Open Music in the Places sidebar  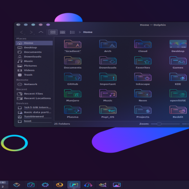[34, 61]
